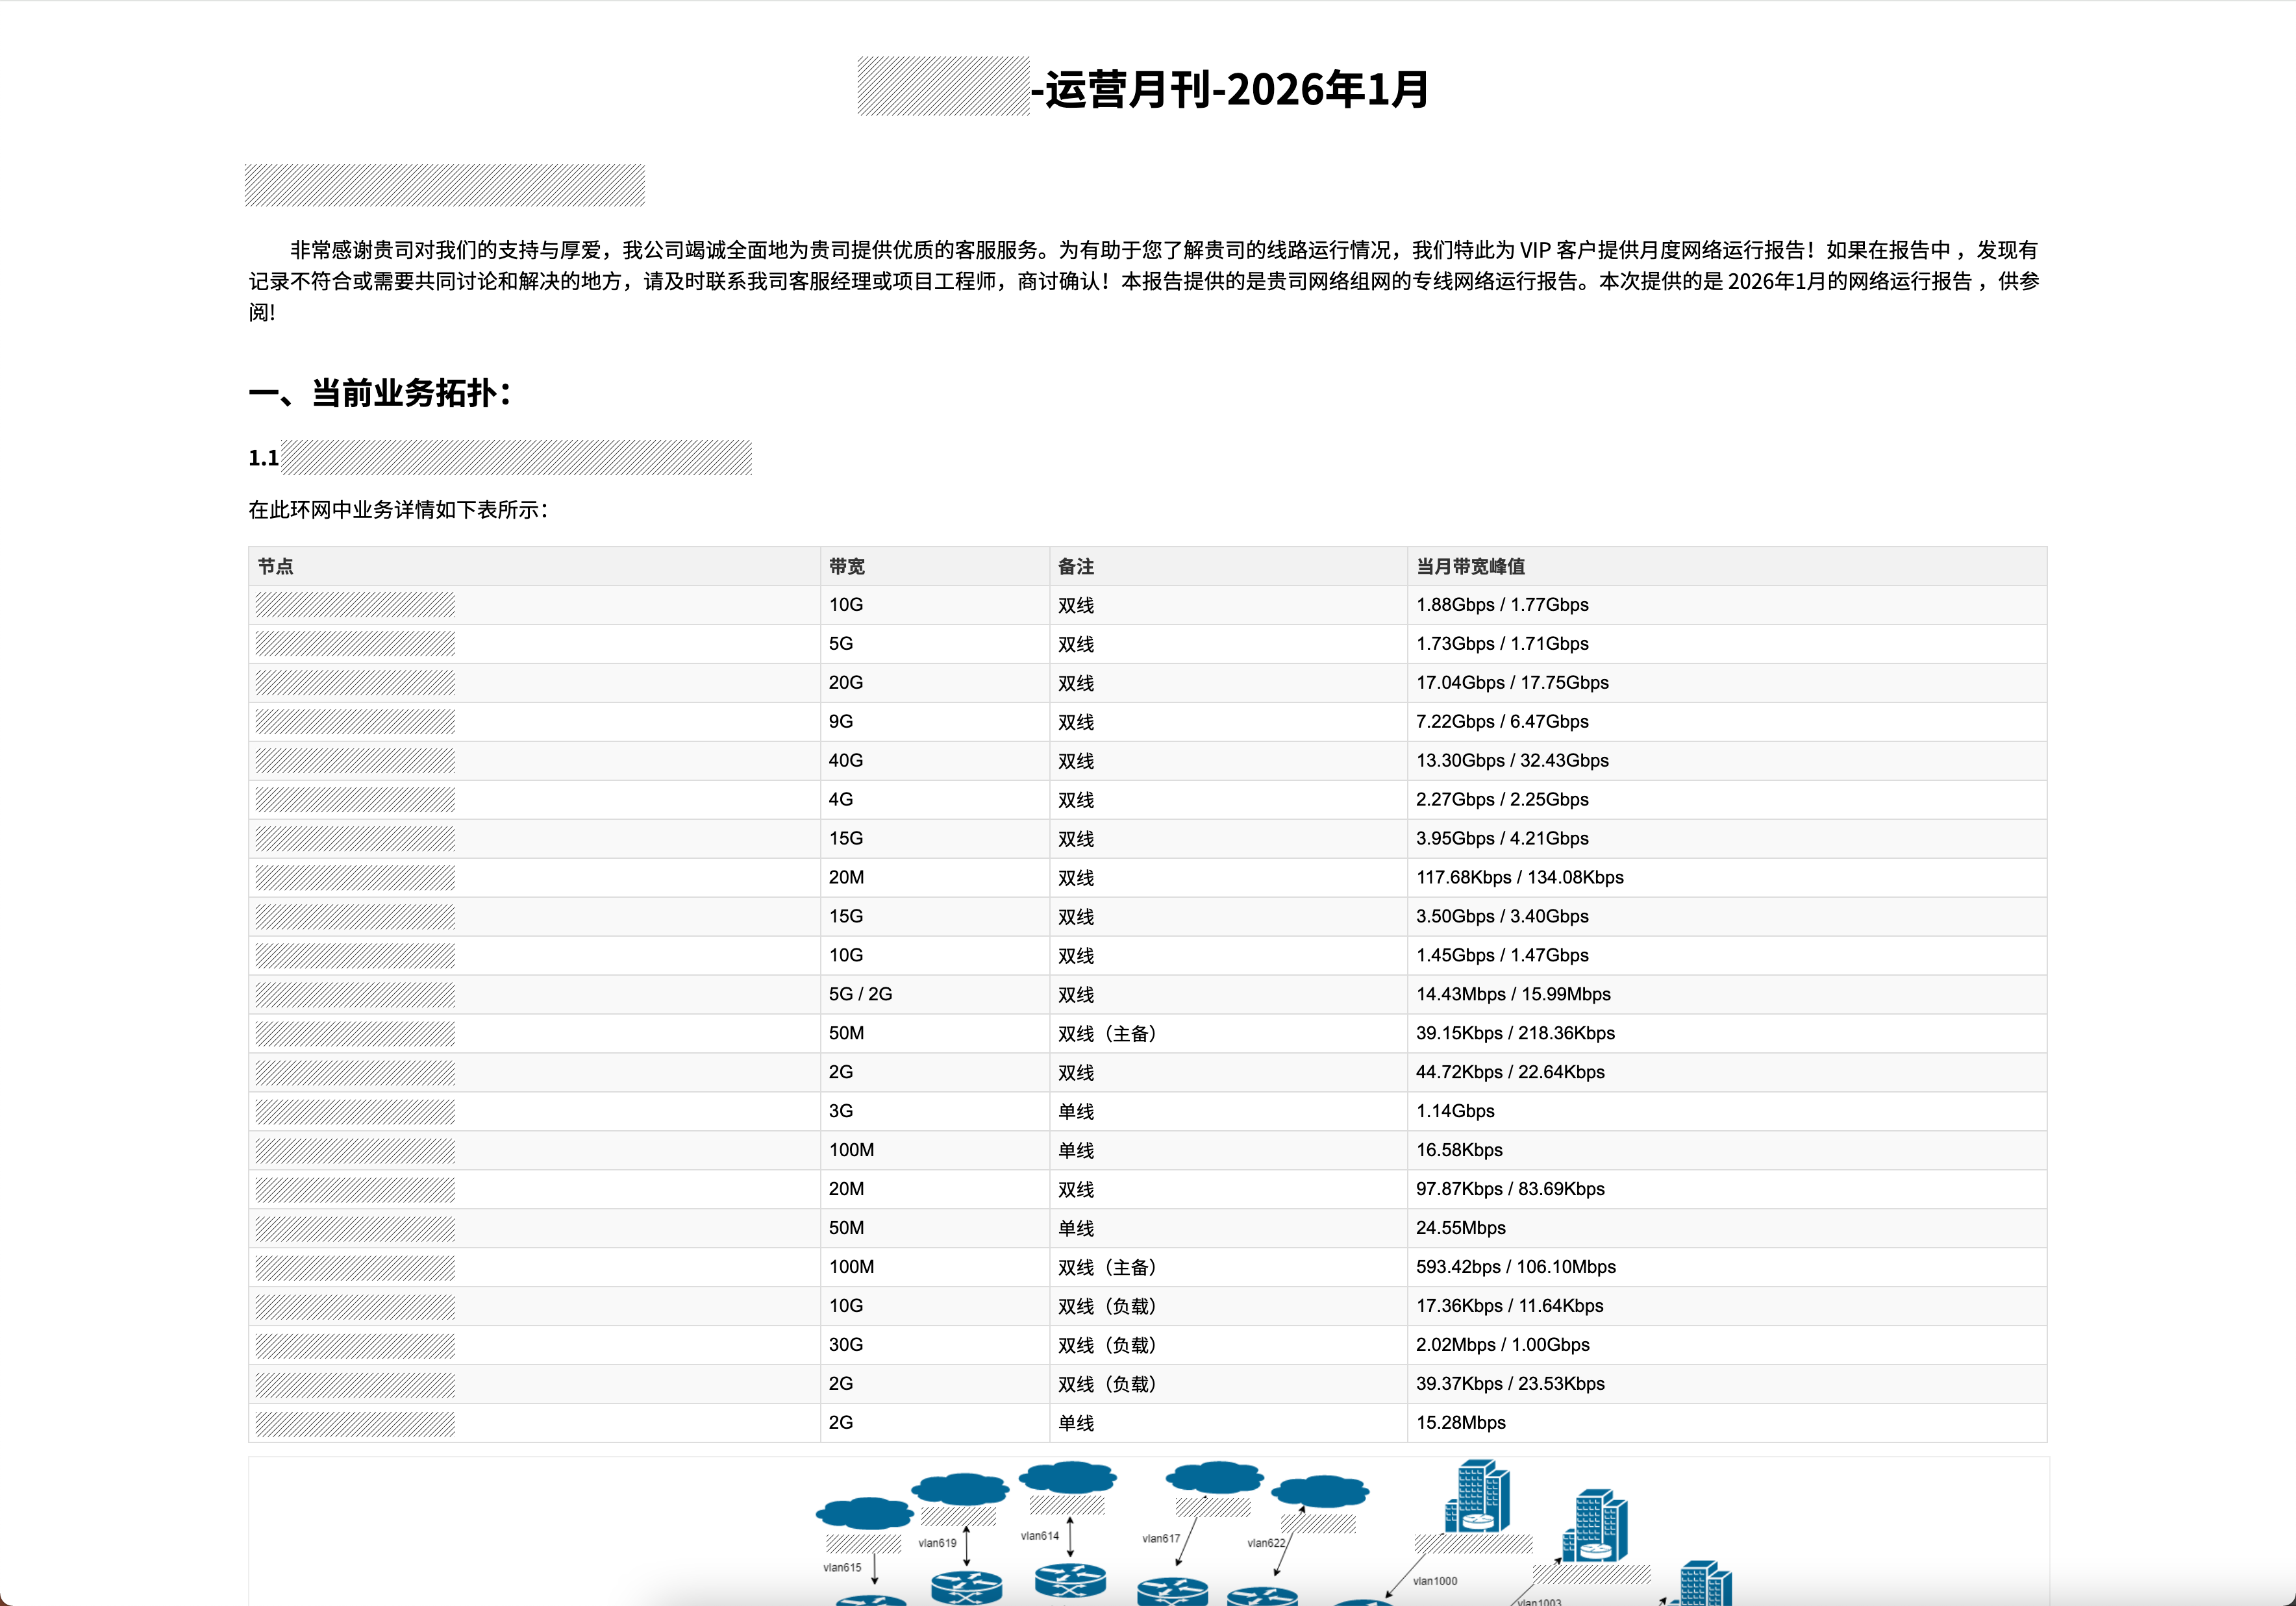Click the building icon above vlan1003 label

pyautogui.click(x=1594, y=1526)
